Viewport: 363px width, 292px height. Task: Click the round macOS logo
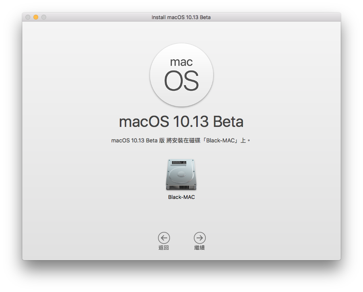click(x=181, y=75)
